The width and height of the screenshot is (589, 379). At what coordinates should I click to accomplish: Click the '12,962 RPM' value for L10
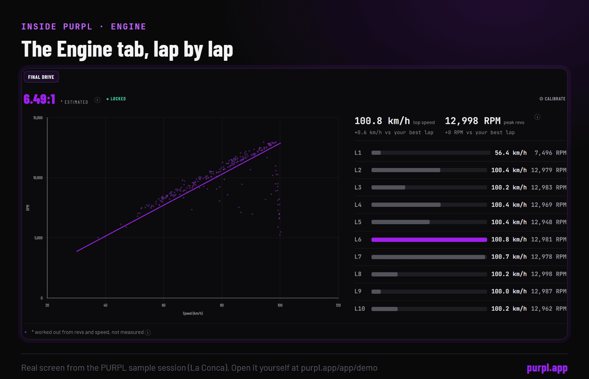click(549, 309)
